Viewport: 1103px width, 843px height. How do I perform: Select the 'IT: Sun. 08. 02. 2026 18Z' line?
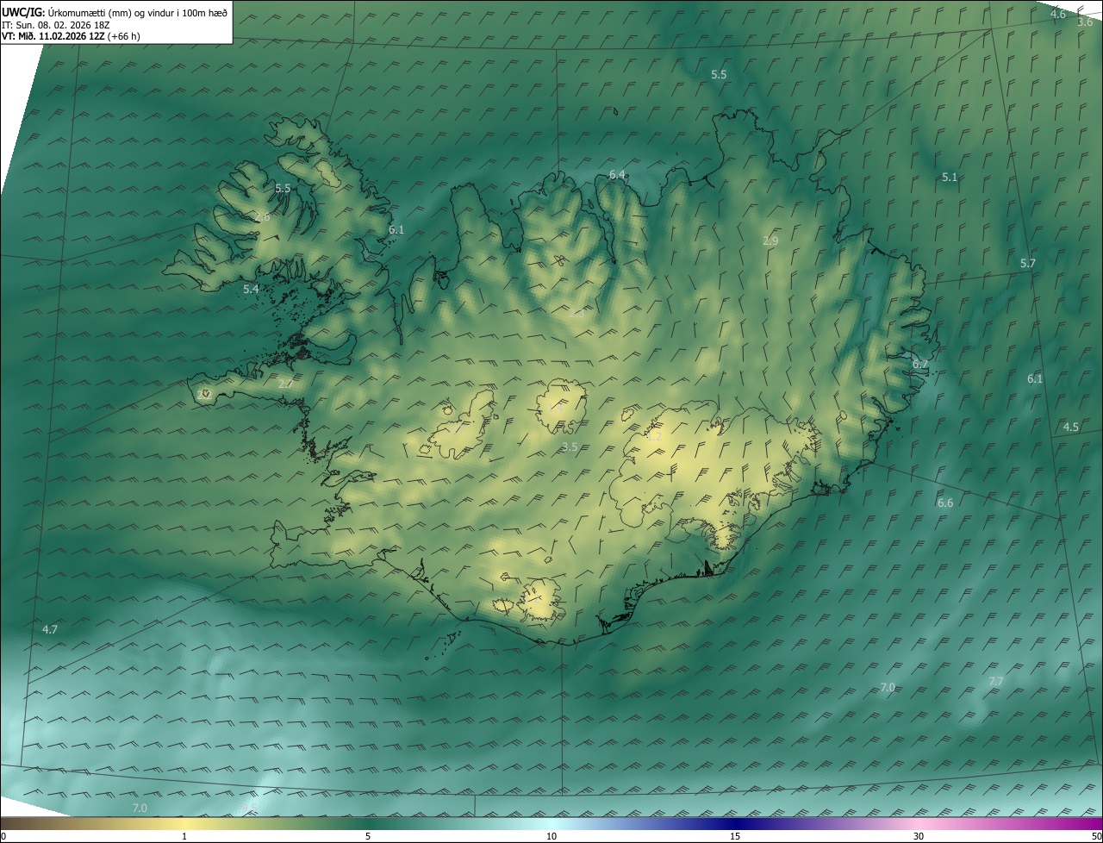[x=55, y=24]
